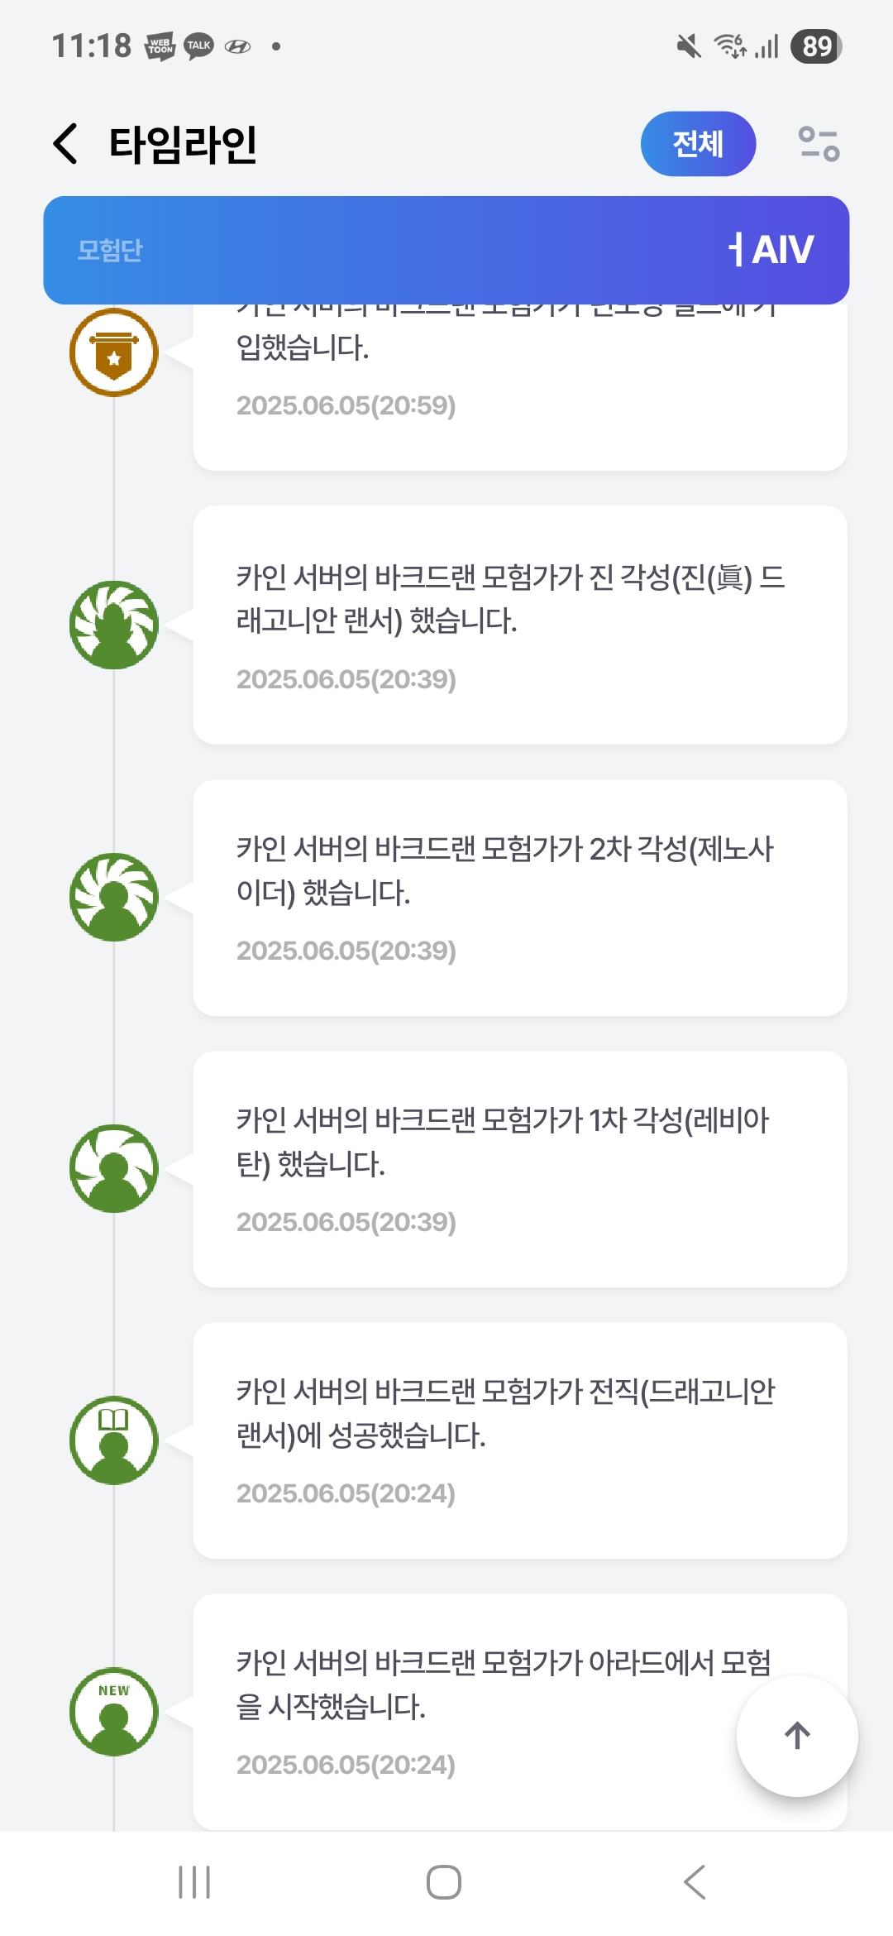893x1936 pixels.
Task: Open the 2차 각성 제노사이더 entry
Action: click(x=519, y=897)
